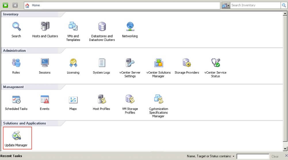Open the Name, Target or Status filter dropdown
The height and width of the screenshot is (160, 288).
pos(233,156)
